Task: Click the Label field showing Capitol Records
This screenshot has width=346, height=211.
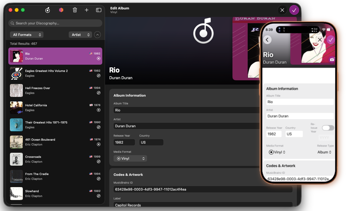Action: (x=203, y=205)
